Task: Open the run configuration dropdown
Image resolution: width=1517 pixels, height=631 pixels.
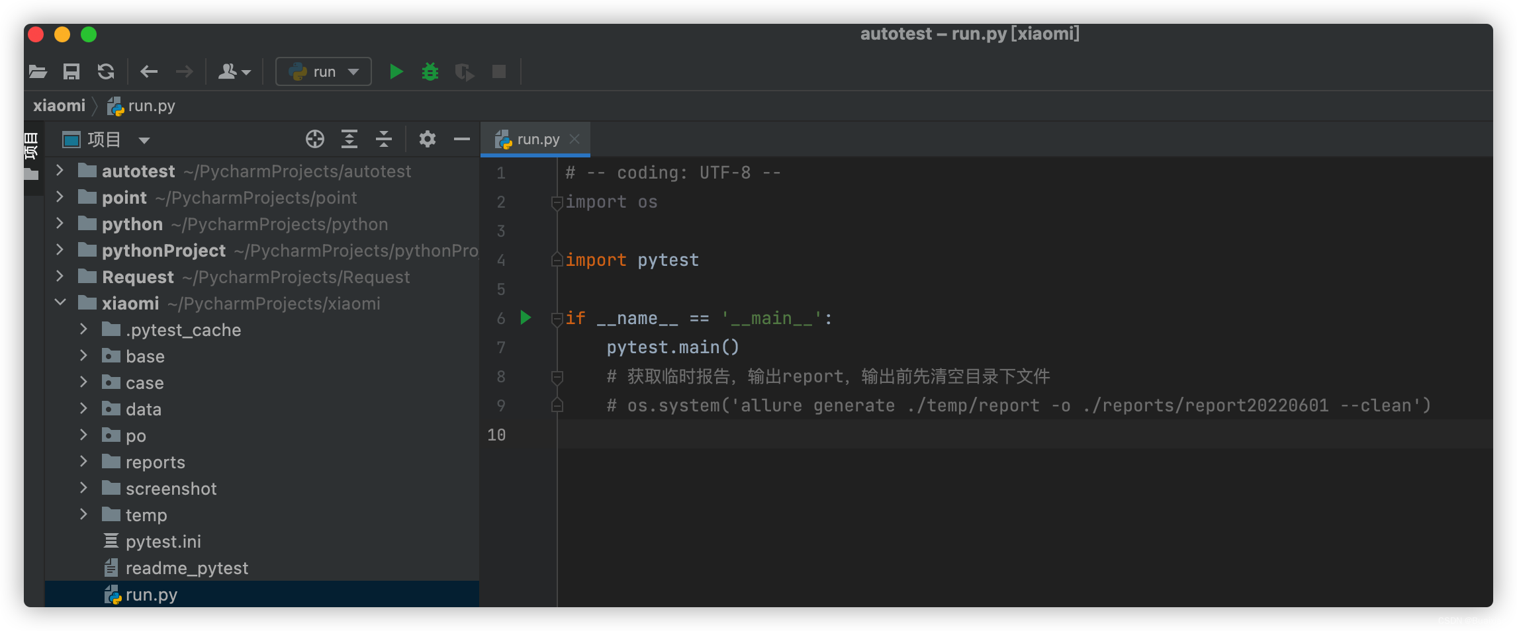Action: coord(353,71)
